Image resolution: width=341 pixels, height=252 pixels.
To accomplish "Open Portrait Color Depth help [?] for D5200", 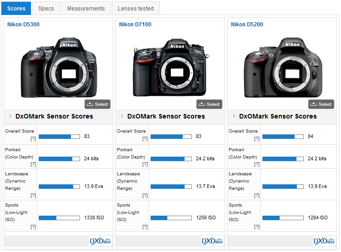I will [x=256, y=164].
